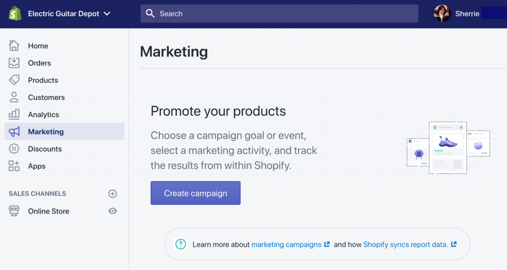Image resolution: width=507 pixels, height=270 pixels.
Task: Open the Shopify syncs report data link
Action: [406, 244]
